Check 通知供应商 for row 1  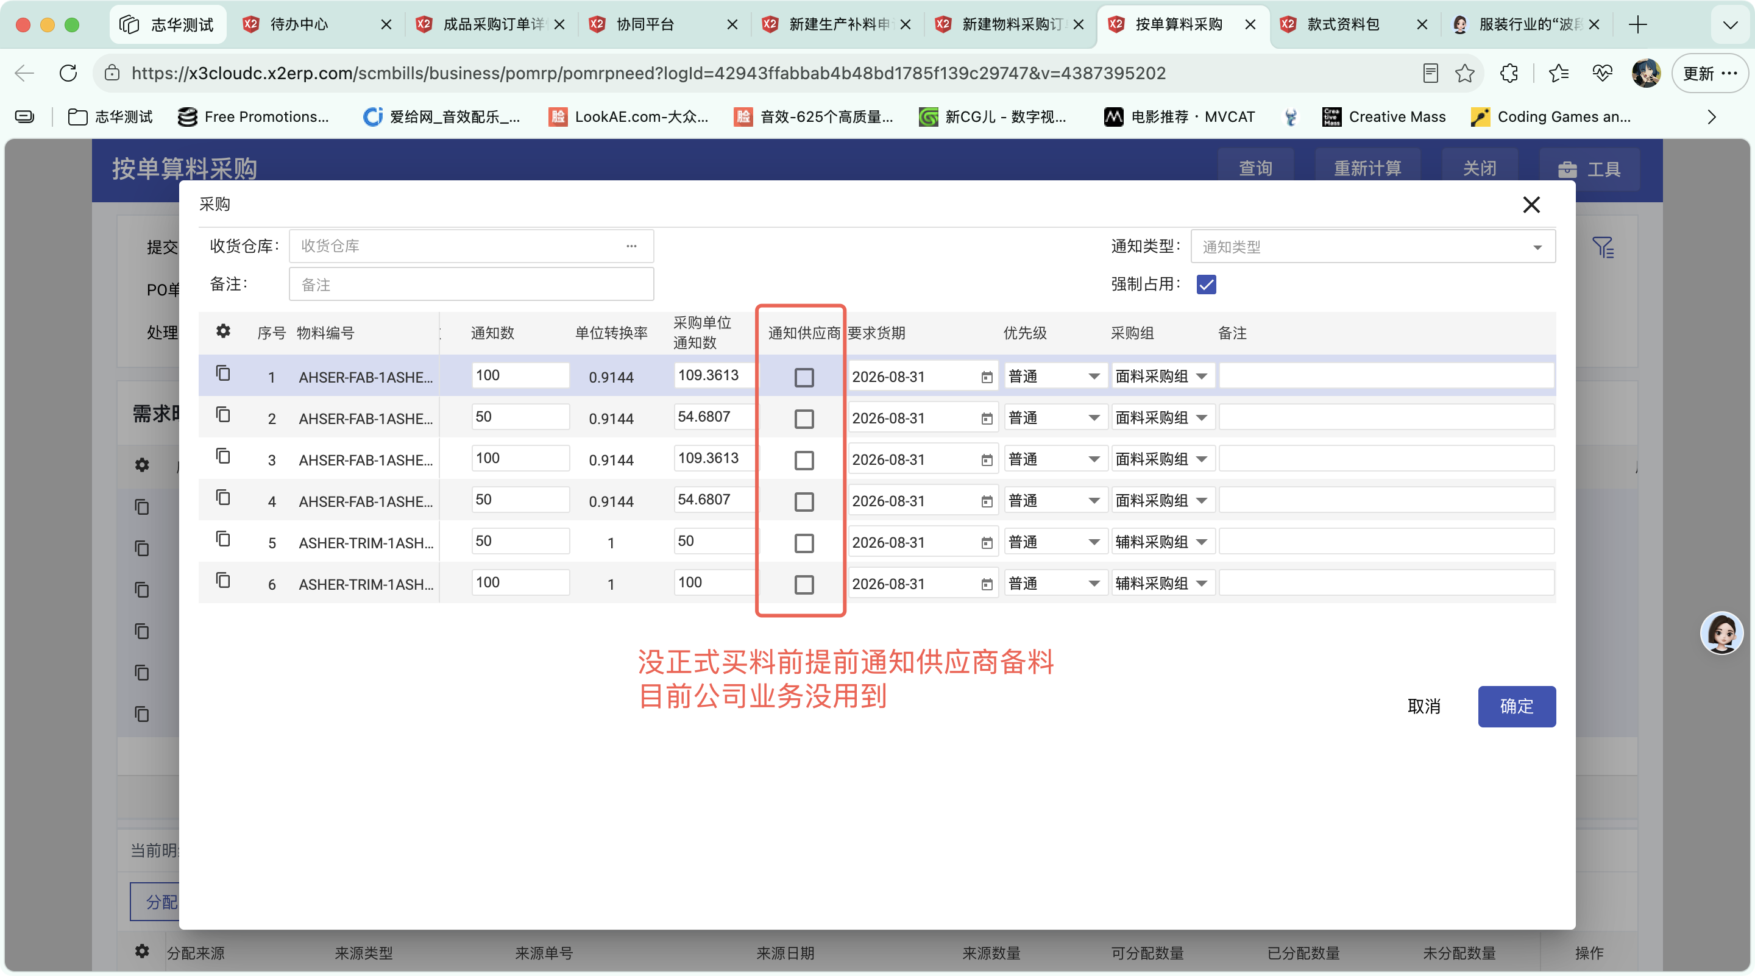click(804, 377)
